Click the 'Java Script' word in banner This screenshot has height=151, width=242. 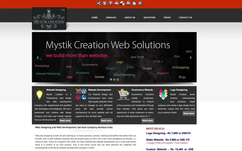pyautogui.click(x=137, y=57)
